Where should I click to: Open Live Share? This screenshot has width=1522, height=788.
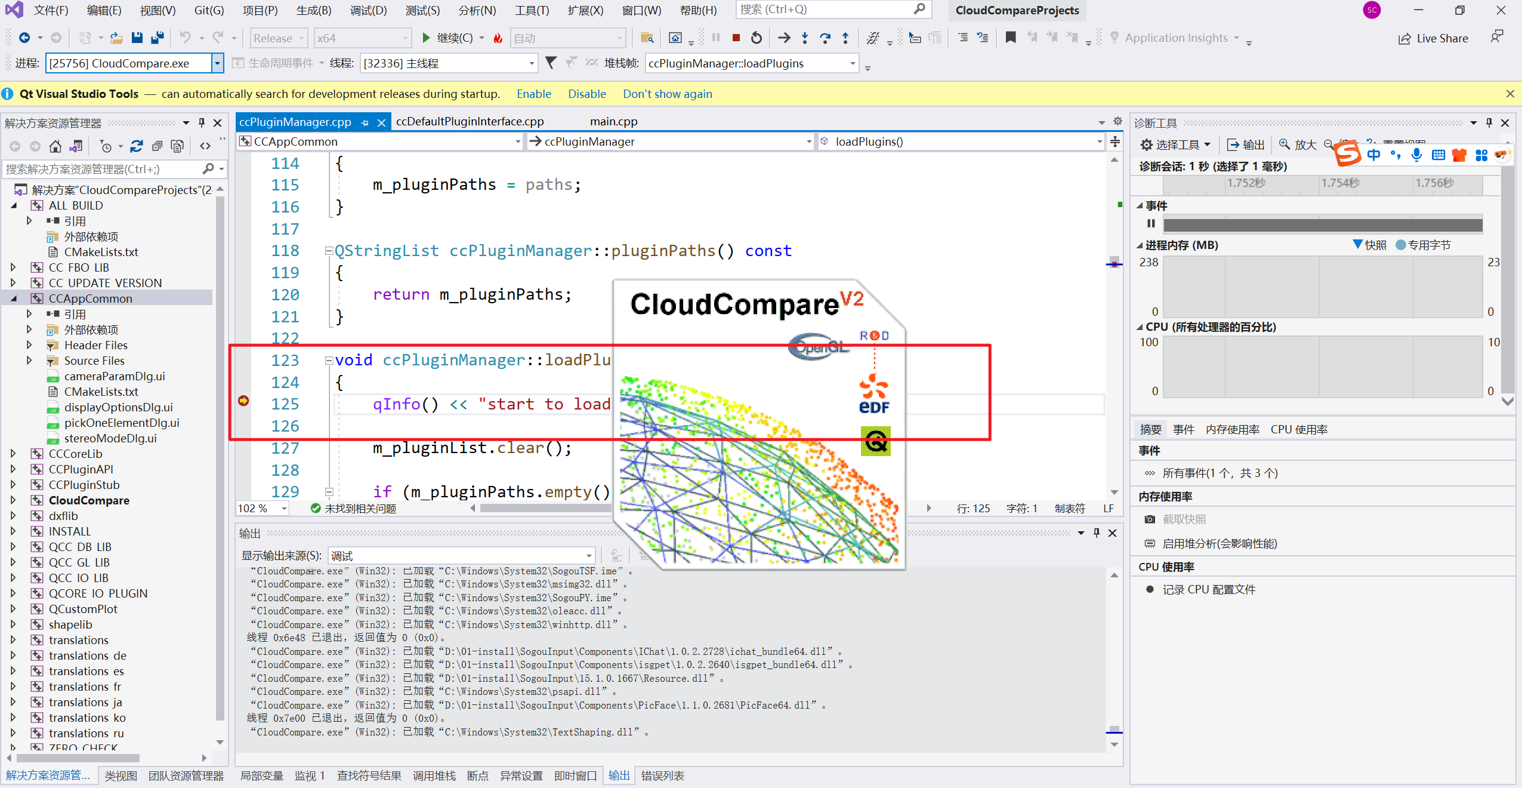pyautogui.click(x=1433, y=38)
